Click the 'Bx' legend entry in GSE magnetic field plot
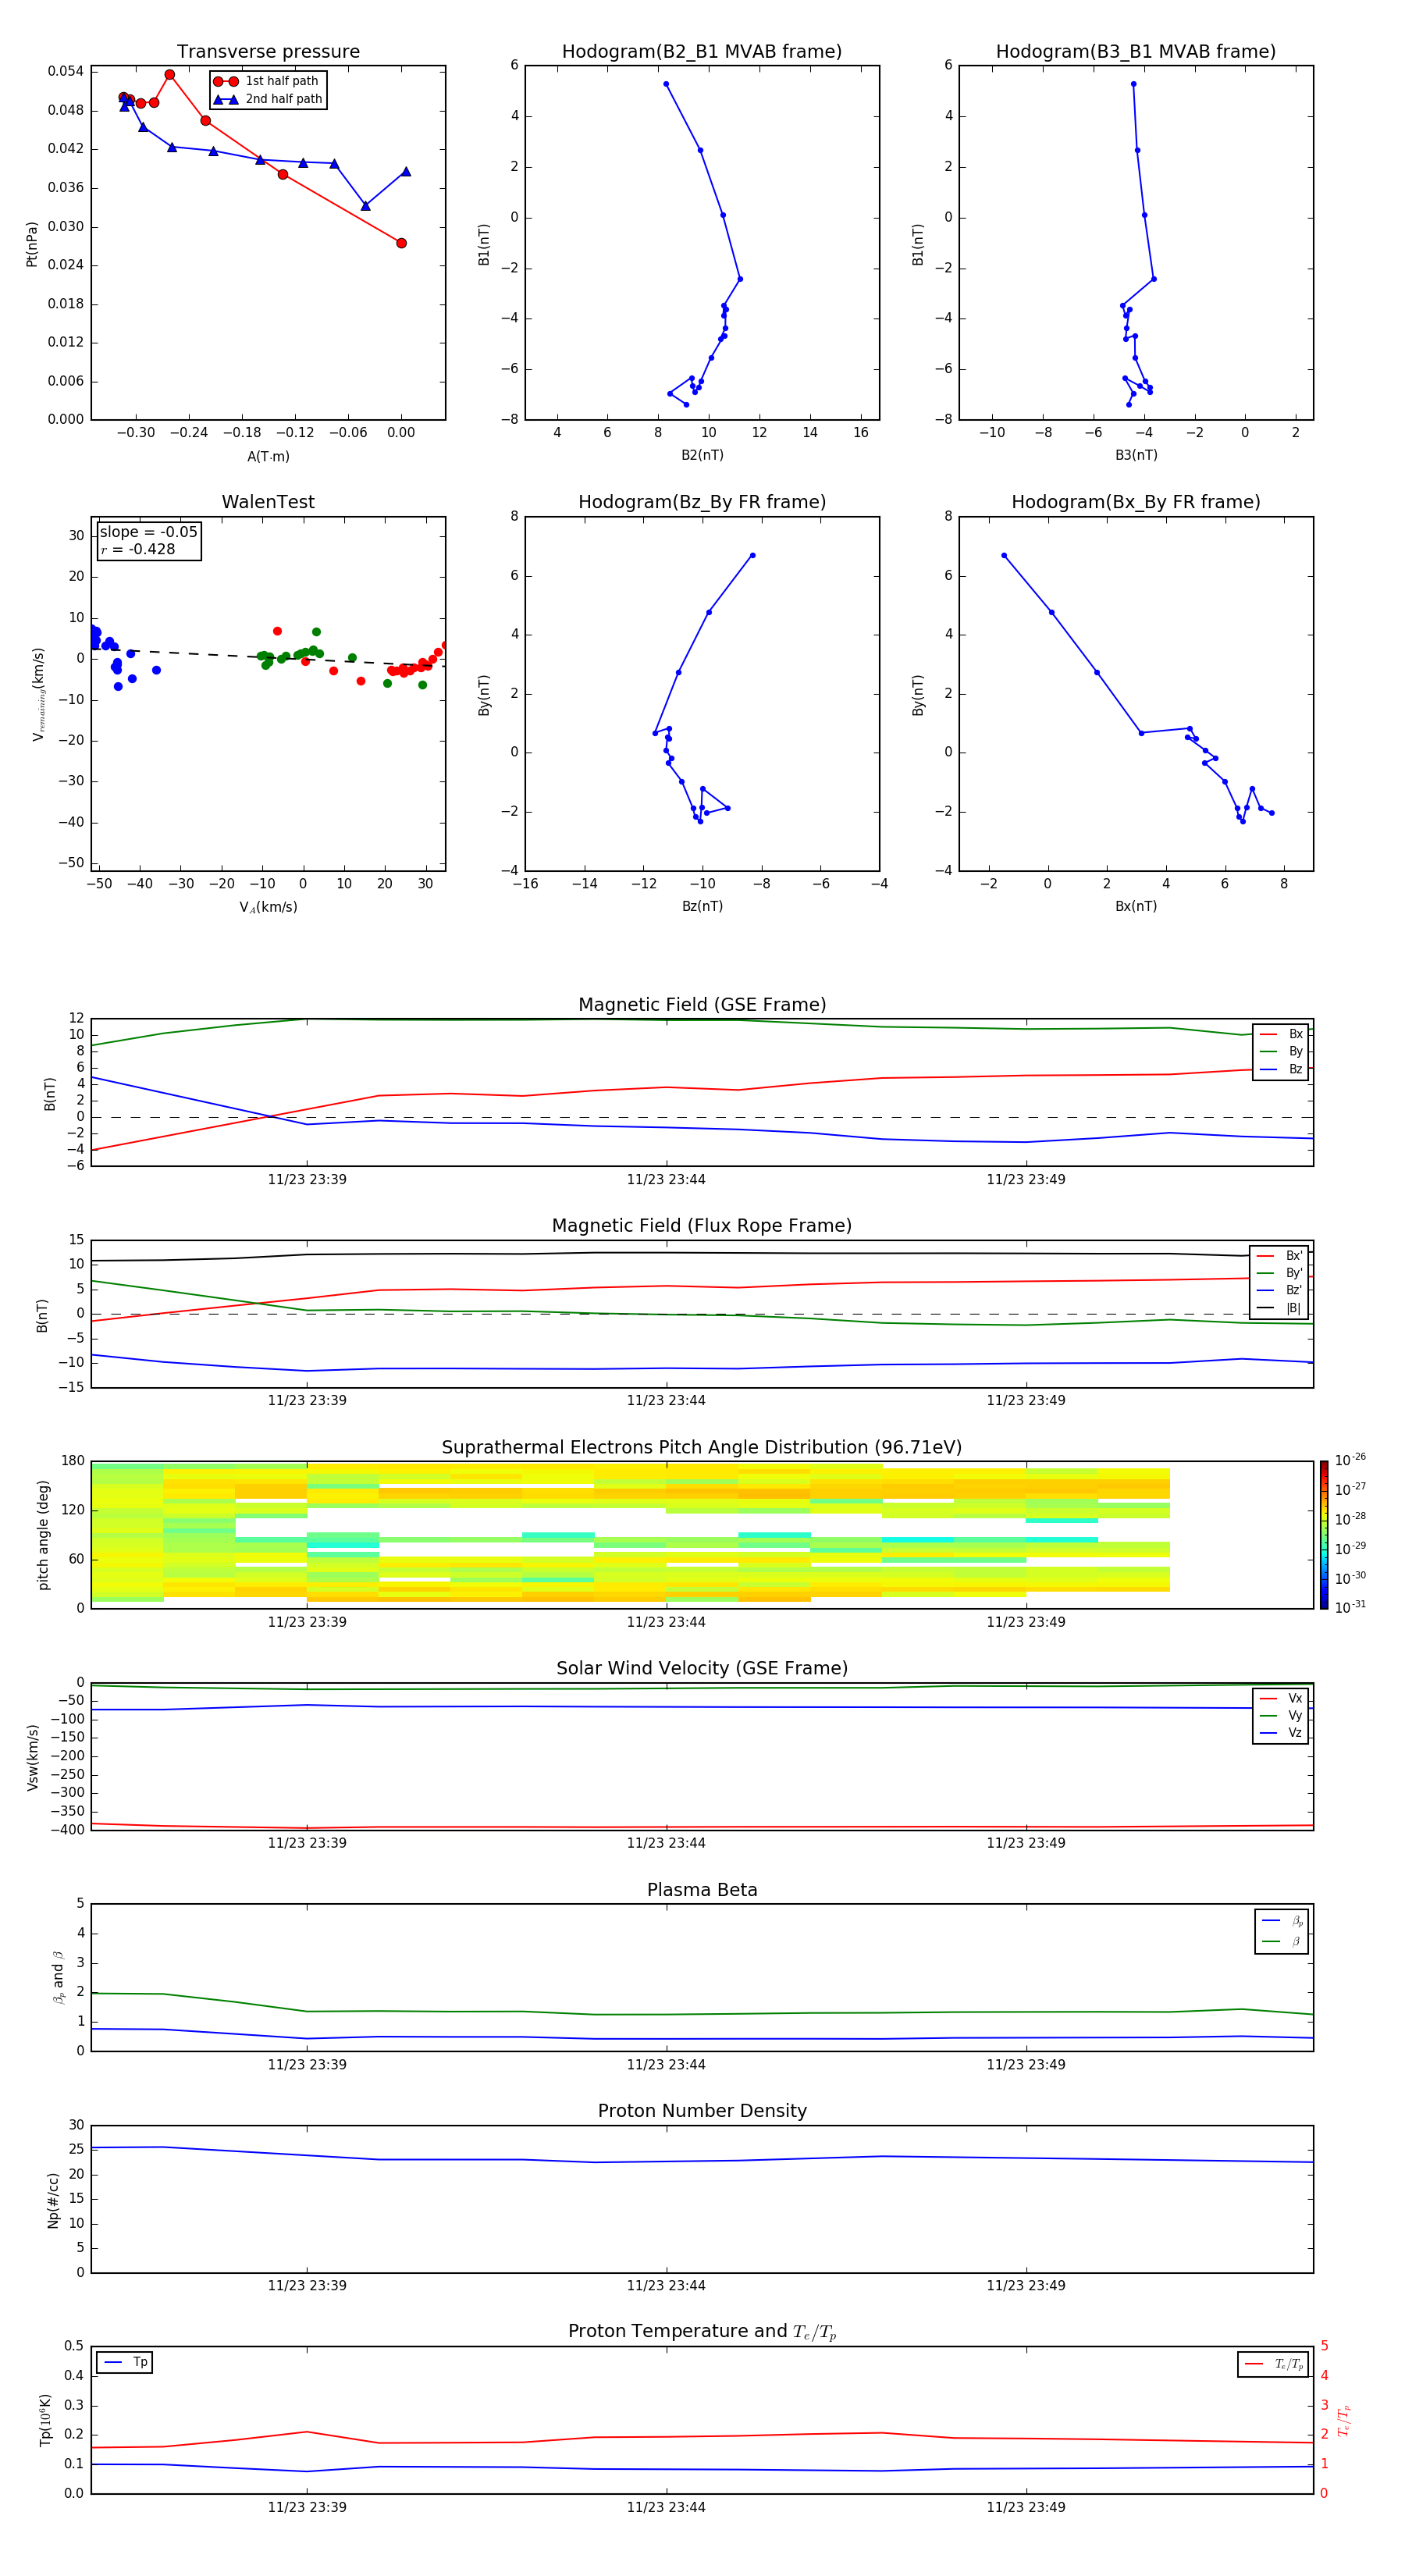Viewport: 1405px width, 2576px height. pyautogui.click(x=1281, y=1035)
